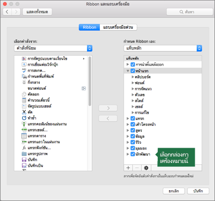This screenshot has width=215, height=201.
Task: Click the plus button to add a tab
Action: pos(128,168)
